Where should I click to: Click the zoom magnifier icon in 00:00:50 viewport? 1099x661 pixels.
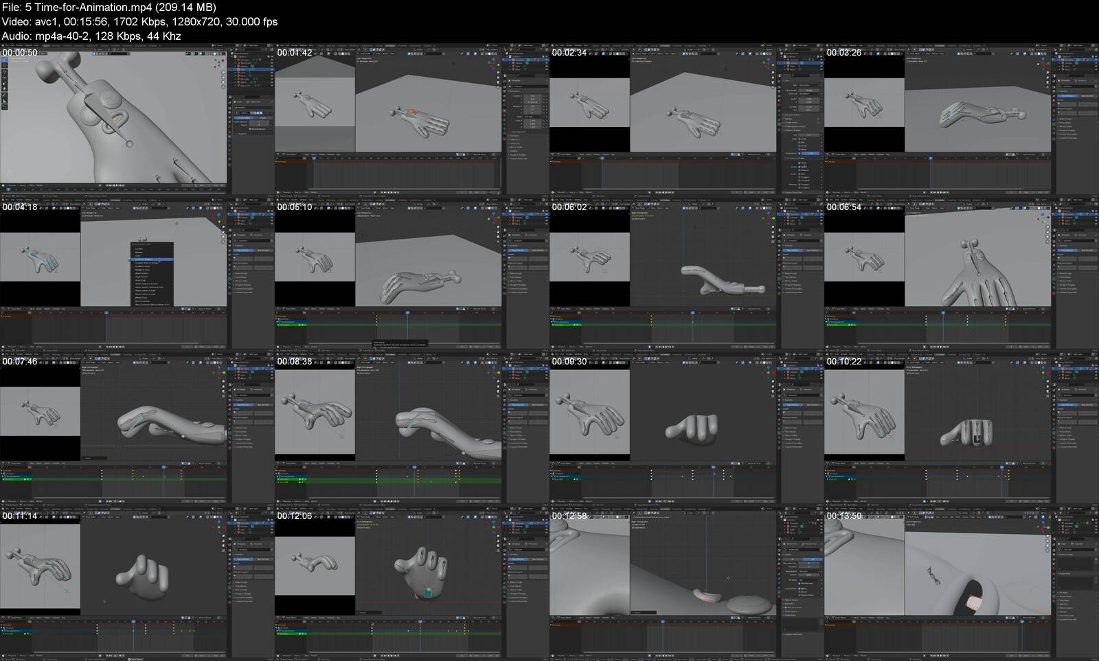pos(223,73)
